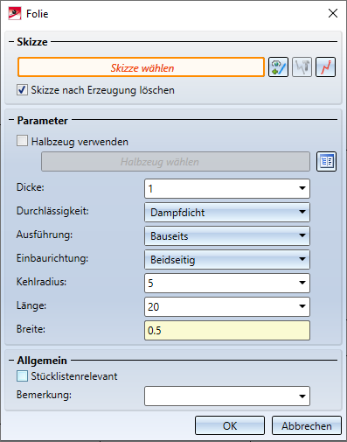The width and height of the screenshot is (347, 442).
Task: Click the Skizze wählen selection field
Action: (x=141, y=67)
